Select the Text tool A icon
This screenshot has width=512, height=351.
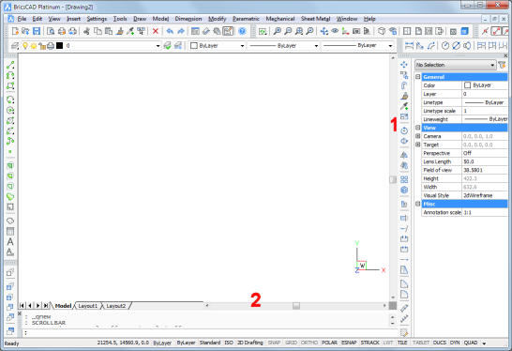[10, 241]
